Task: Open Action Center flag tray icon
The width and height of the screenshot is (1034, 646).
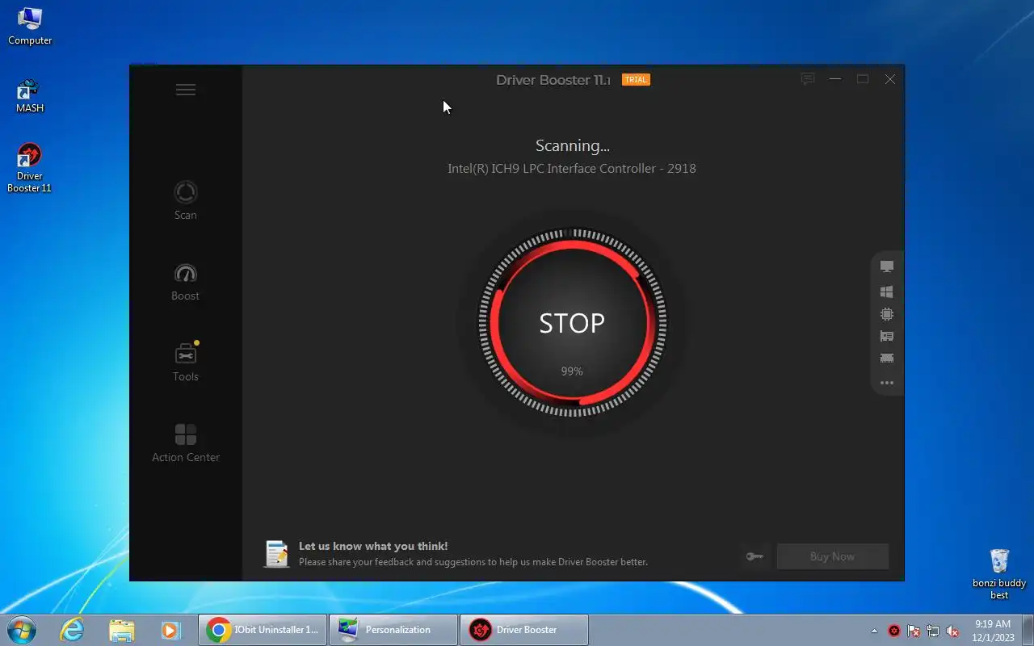Action: click(x=914, y=631)
